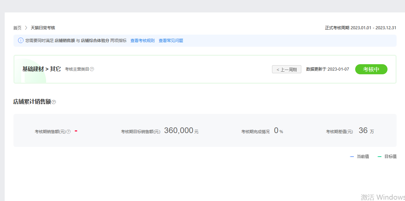Click the 店铺综合体验分 bold text in banner
Screen dimensions: 405x201
pyautogui.click(x=95, y=41)
